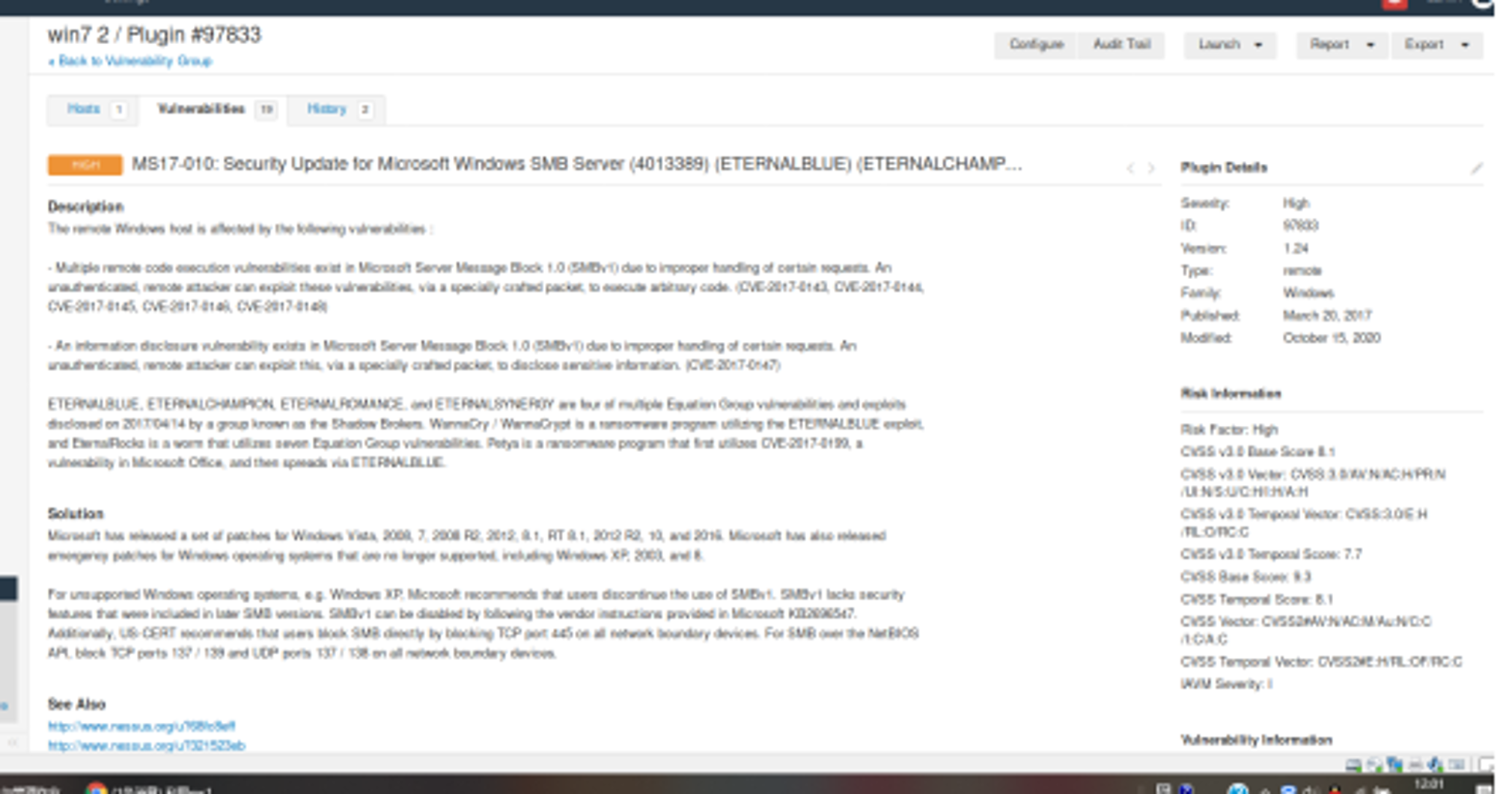1497x794 pixels.
Task: Click the Version value 1.24
Action: tap(1296, 248)
